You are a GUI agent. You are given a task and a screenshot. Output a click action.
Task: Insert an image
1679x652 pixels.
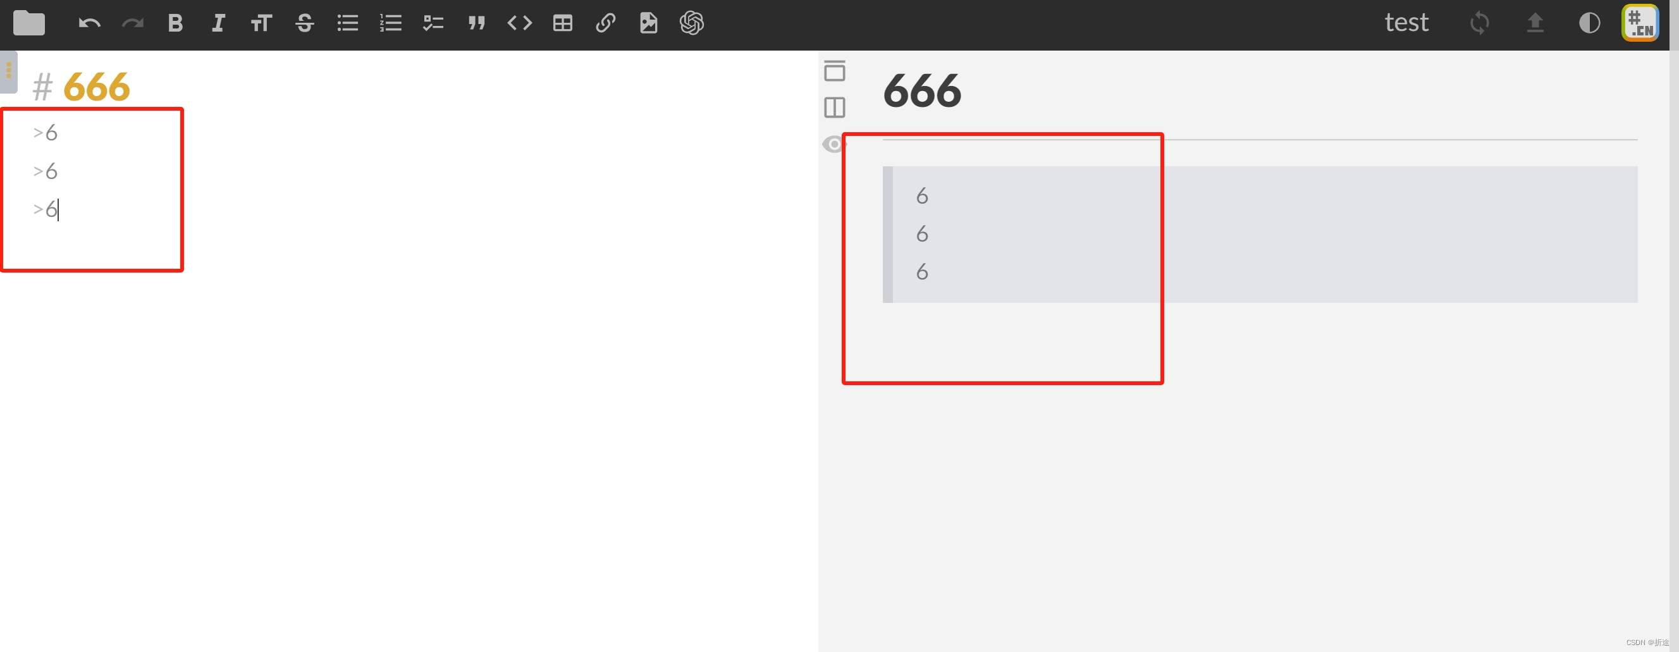click(649, 23)
